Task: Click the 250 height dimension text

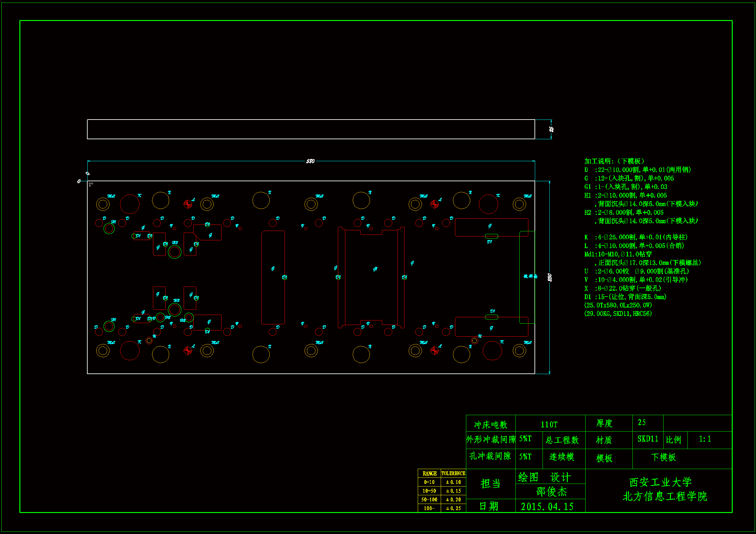Action: tap(549, 277)
